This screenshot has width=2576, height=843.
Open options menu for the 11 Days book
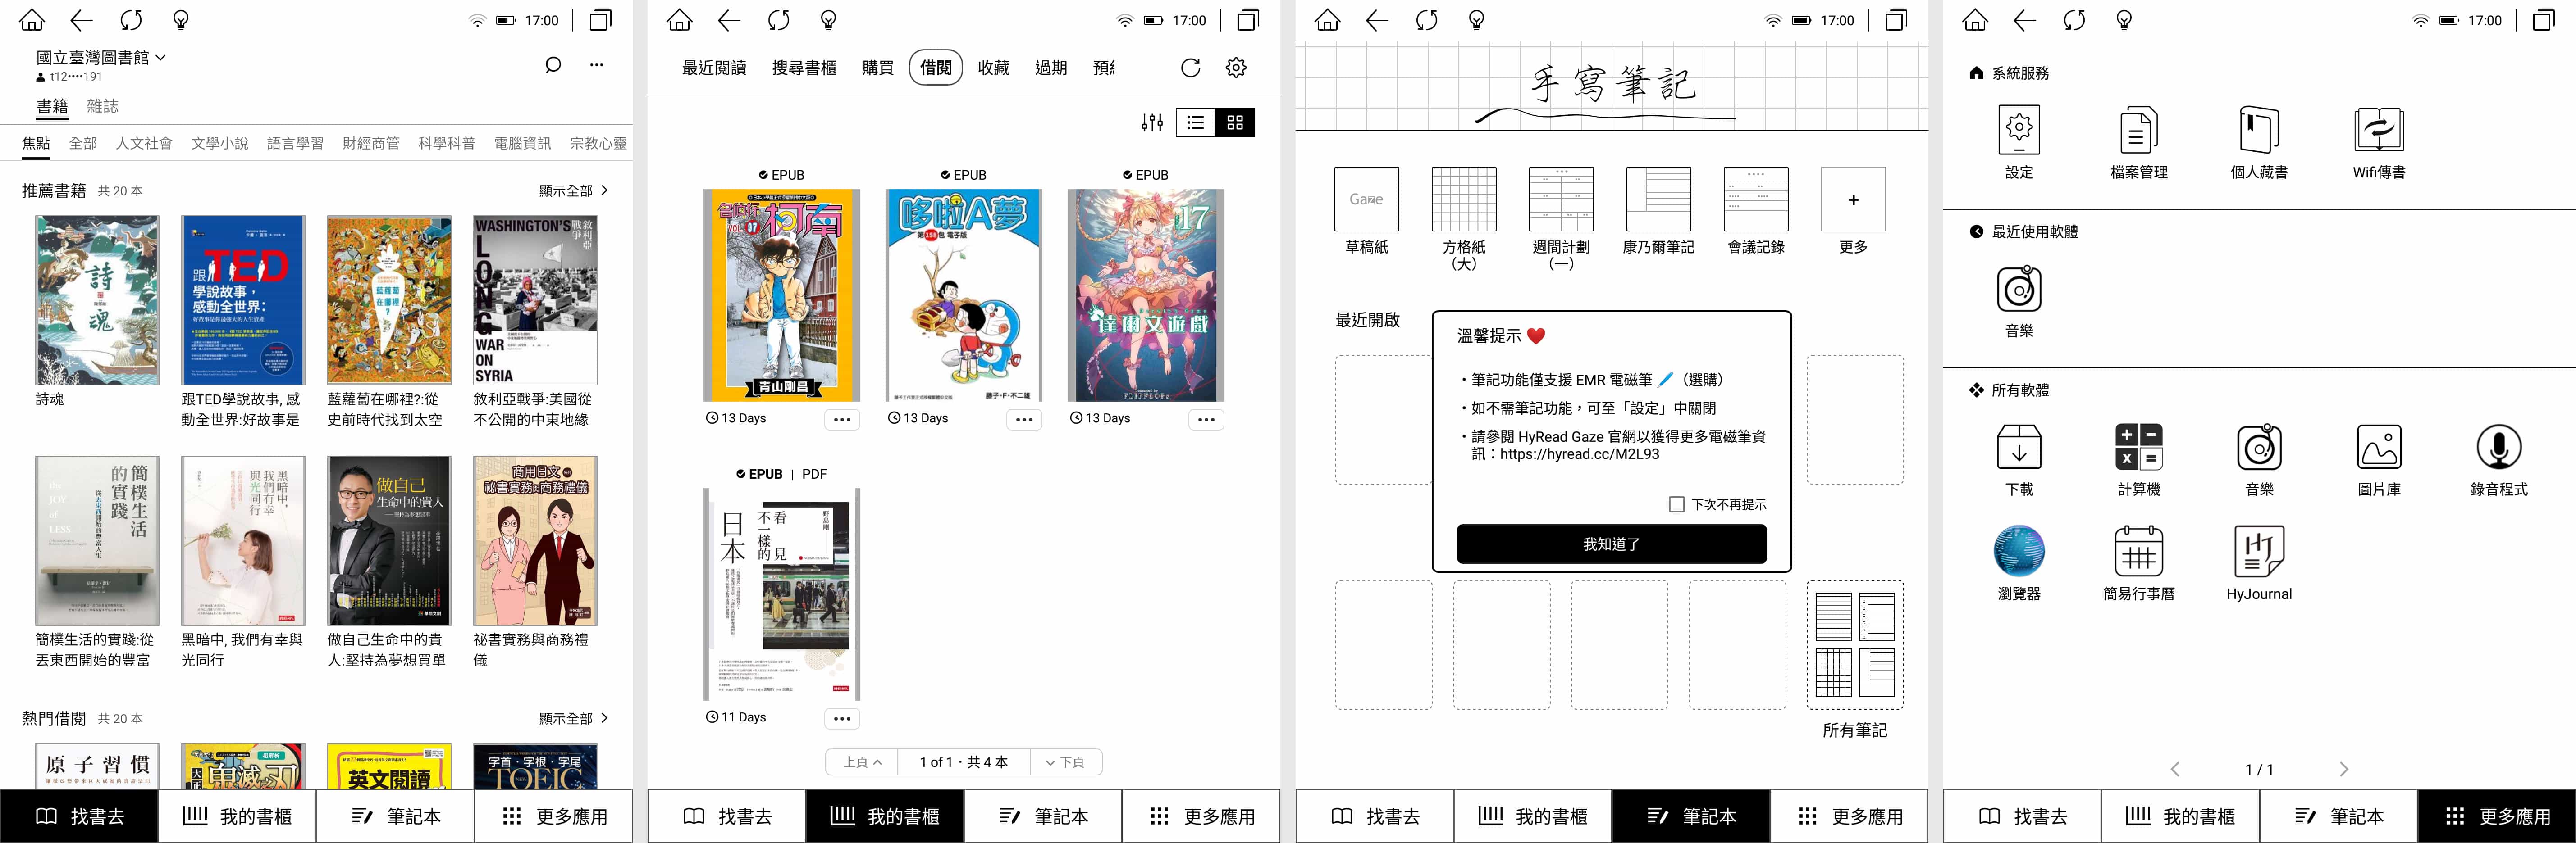[842, 718]
